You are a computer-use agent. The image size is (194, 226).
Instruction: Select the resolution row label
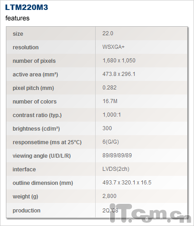[25, 47]
